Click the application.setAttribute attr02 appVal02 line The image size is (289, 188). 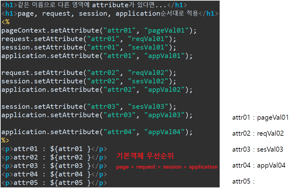click(97, 90)
